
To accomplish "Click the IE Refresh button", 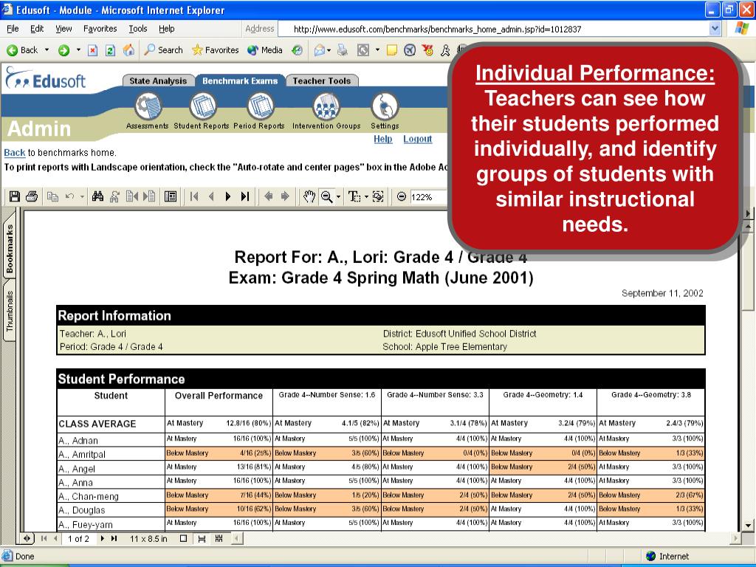I will point(111,50).
